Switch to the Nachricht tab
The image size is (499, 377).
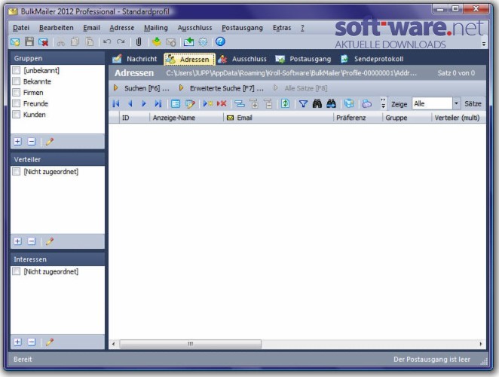tap(135, 59)
